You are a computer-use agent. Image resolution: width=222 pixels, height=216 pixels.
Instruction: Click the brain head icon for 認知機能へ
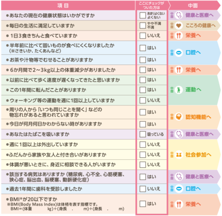pyautogui.click(x=179, y=117)
